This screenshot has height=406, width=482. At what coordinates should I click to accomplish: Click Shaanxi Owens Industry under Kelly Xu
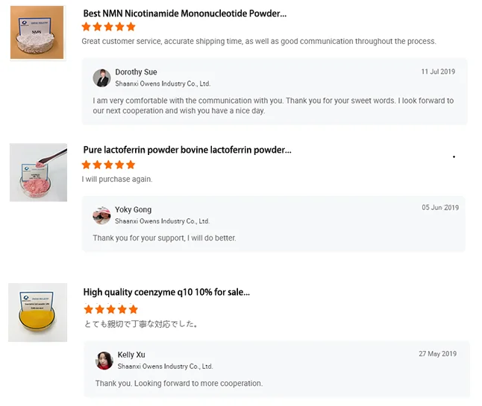coord(165,367)
